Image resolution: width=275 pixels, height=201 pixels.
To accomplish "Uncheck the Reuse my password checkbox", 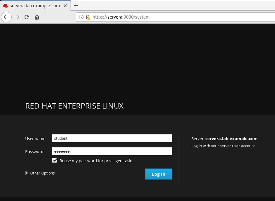I will [x=55, y=161].
